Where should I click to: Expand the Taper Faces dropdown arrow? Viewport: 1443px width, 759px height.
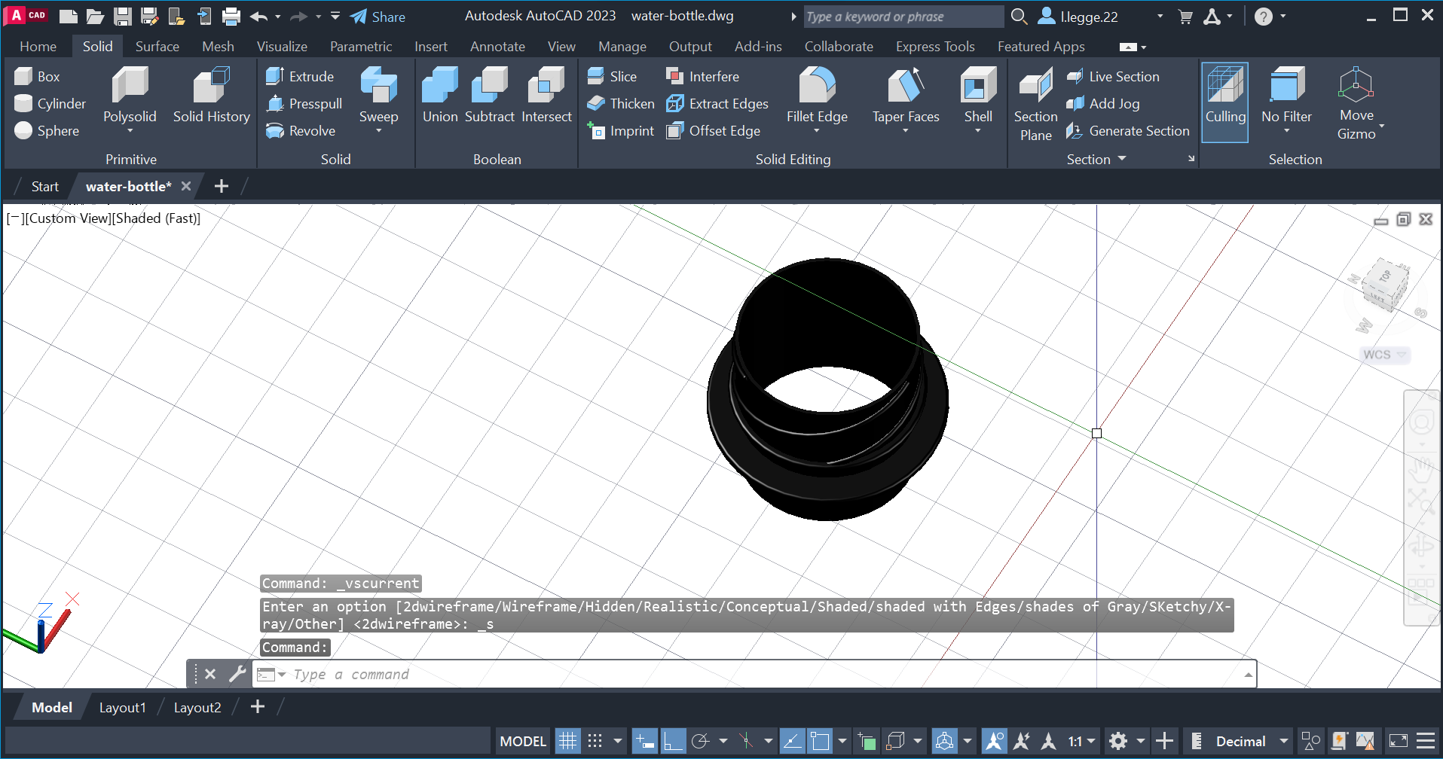[x=906, y=131]
